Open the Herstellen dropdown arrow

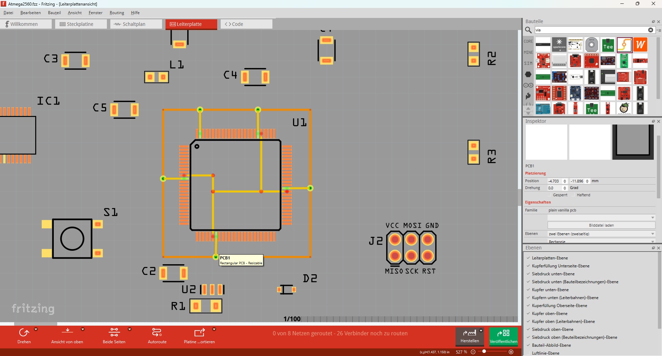click(481, 331)
